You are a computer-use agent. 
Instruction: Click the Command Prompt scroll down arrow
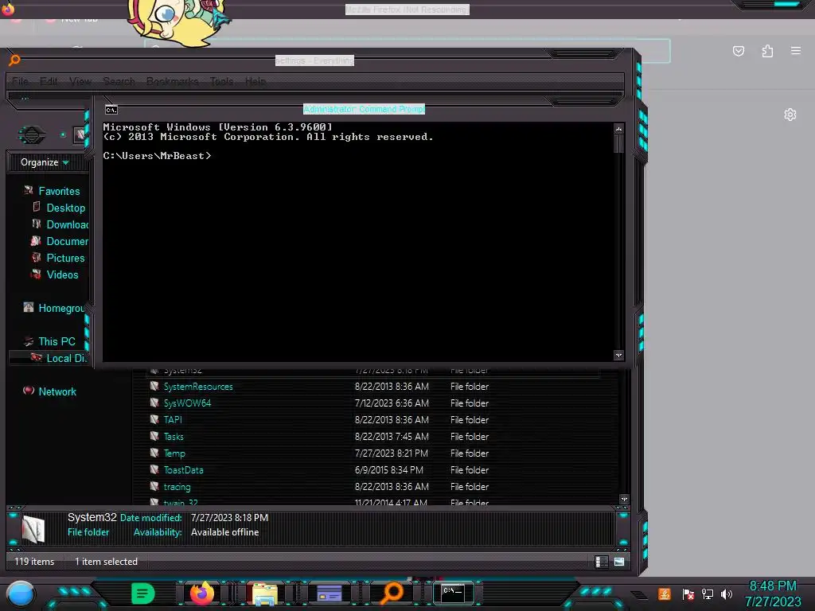pyautogui.click(x=618, y=356)
